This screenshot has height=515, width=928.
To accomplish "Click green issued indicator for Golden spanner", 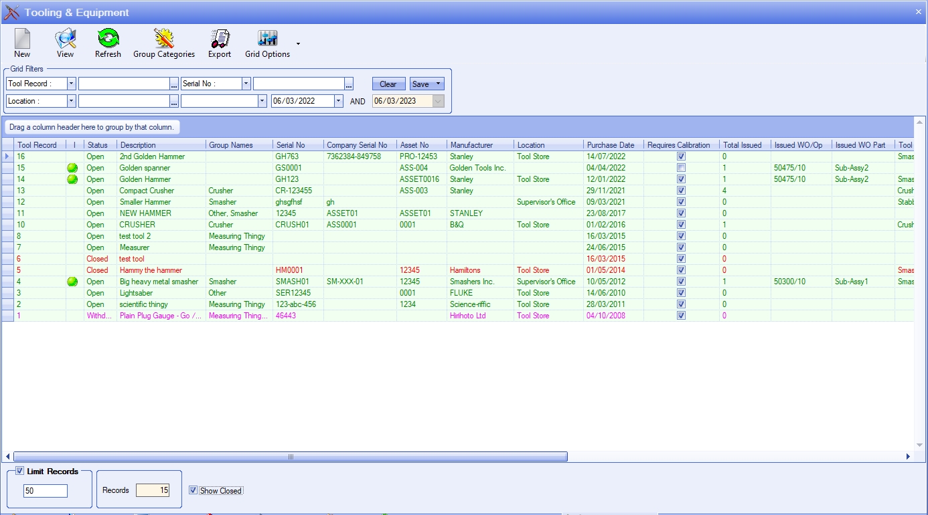I will 72,168.
